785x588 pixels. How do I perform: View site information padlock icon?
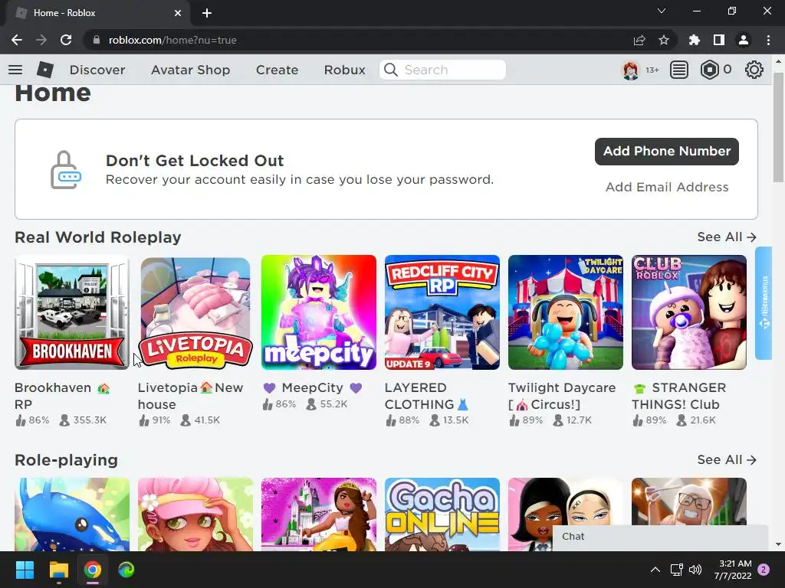[97, 40]
